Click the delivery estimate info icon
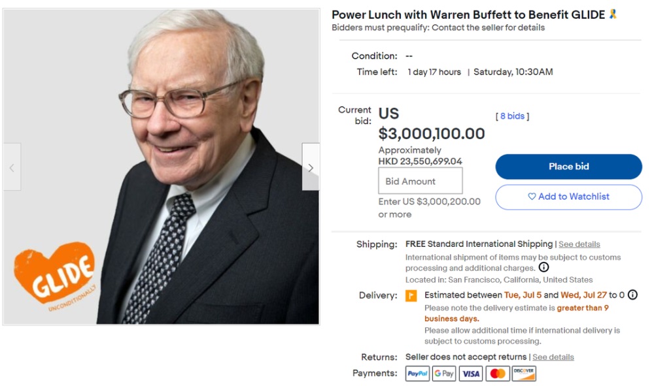The width and height of the screenshot is (654, 386). click(632, 295)
